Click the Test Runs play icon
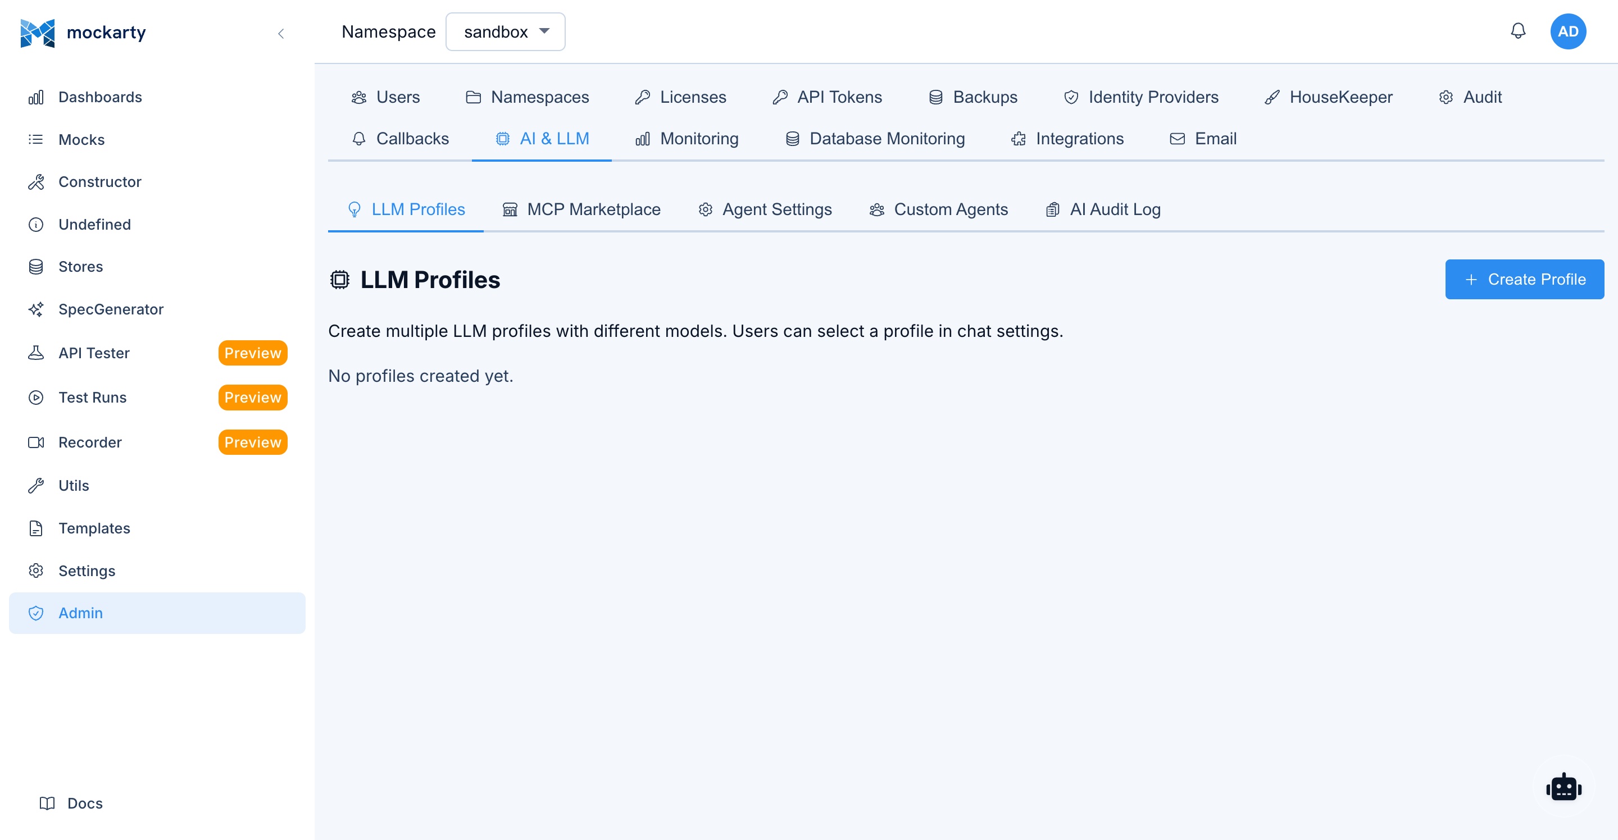 click(x=36, y=398)
